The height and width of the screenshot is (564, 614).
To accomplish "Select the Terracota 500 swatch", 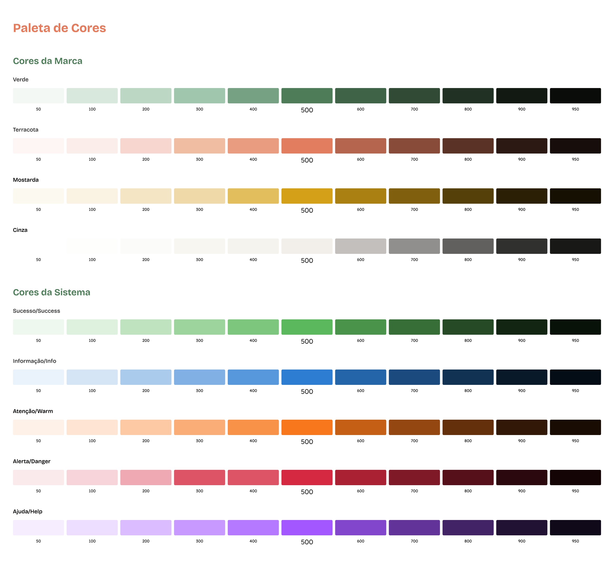I will tap(307, 146).
